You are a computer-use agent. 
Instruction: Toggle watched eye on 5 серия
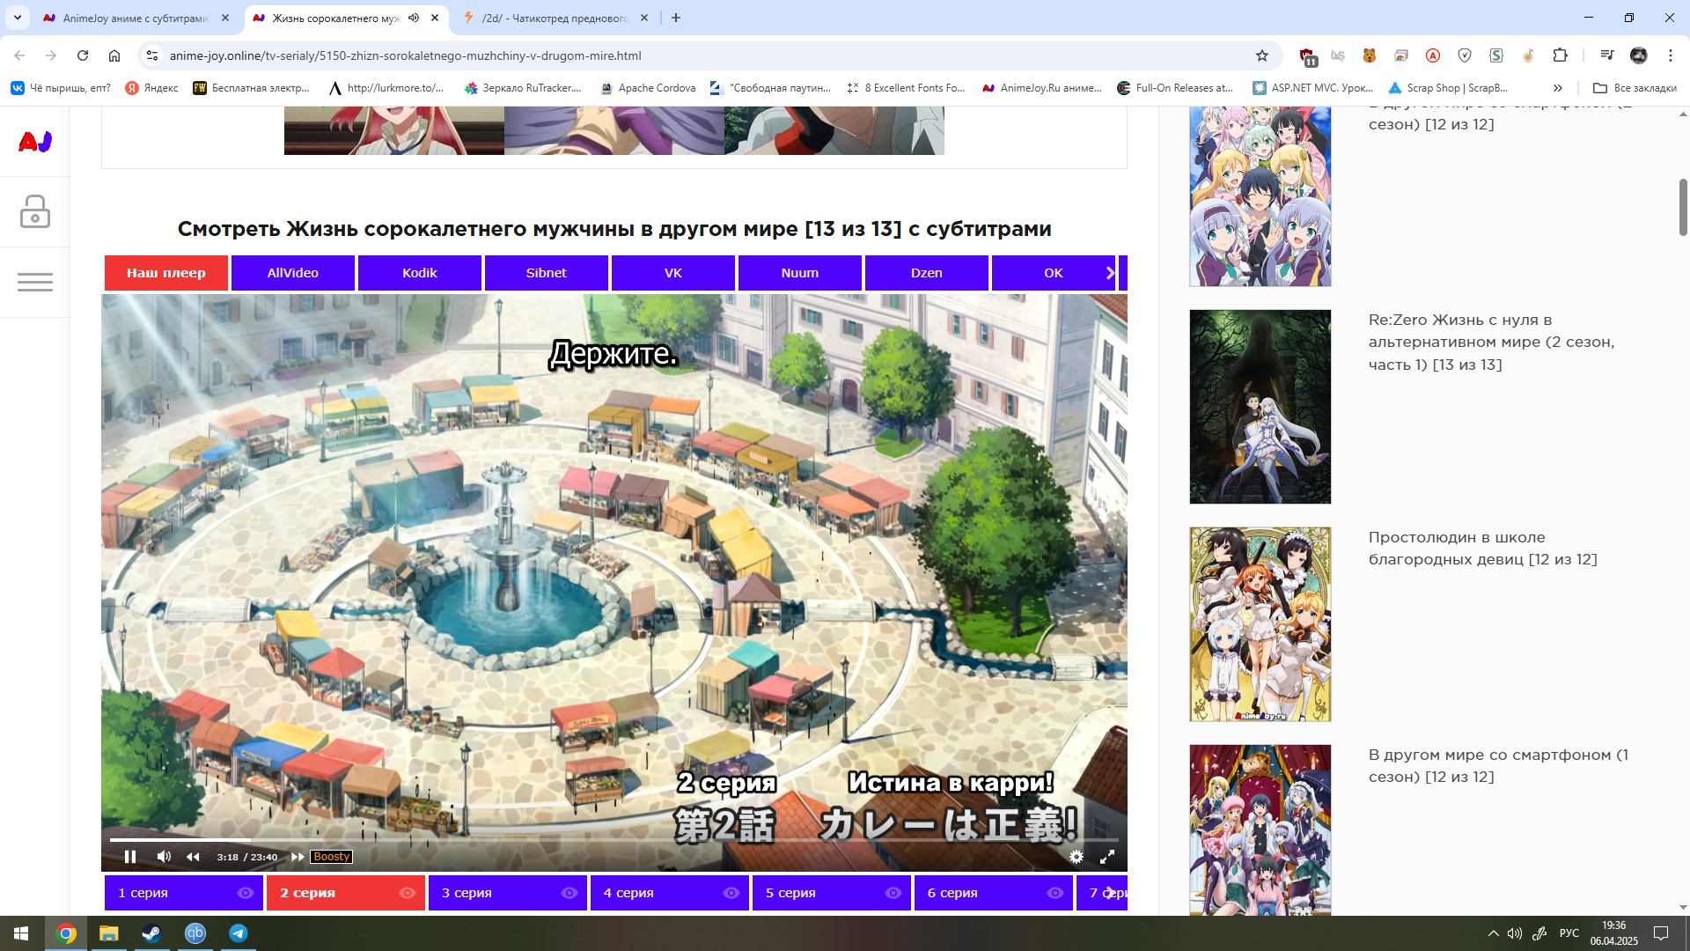pyautogui.click(x=893, y=893)
